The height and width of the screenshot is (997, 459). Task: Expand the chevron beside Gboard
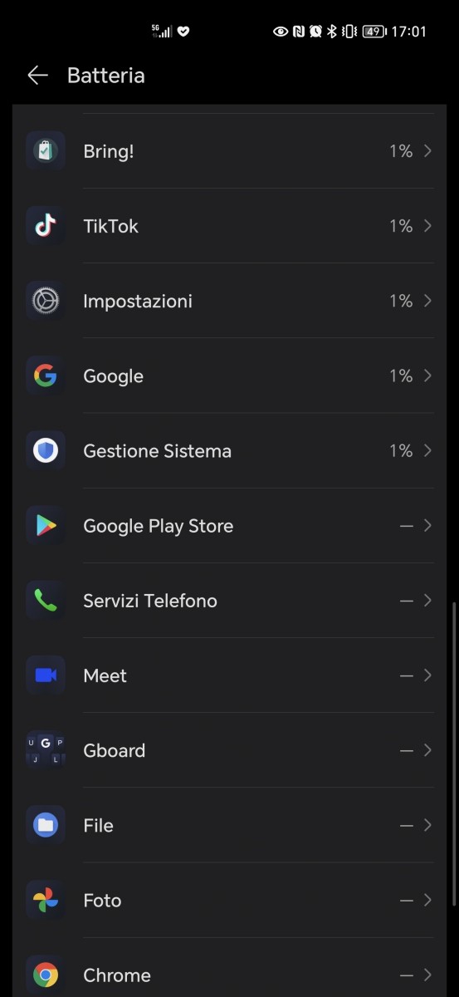[427, 750]
